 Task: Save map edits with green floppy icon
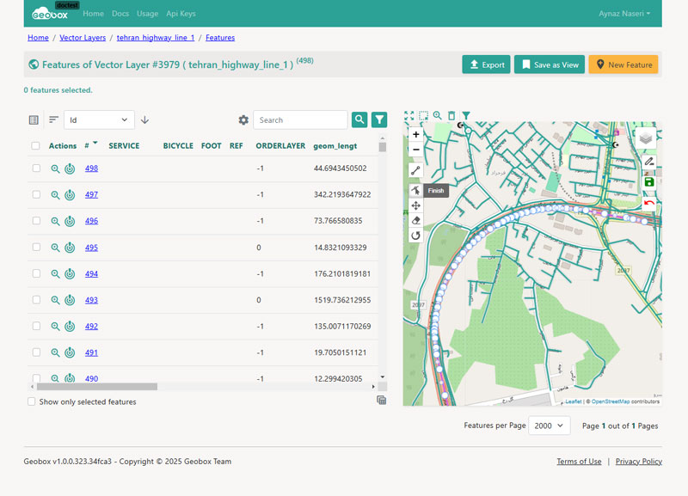(648, 182)
